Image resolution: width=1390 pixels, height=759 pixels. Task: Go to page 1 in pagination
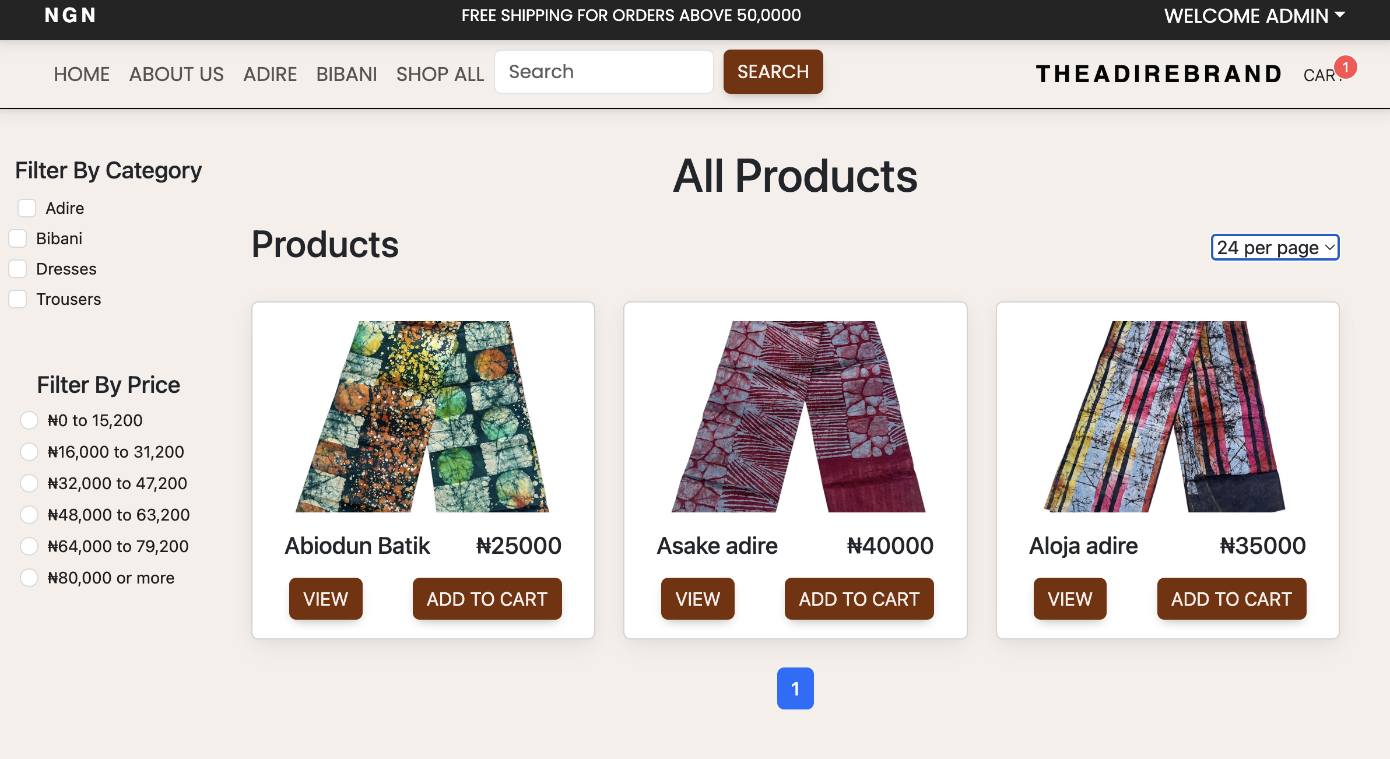(x=795, y=688)
